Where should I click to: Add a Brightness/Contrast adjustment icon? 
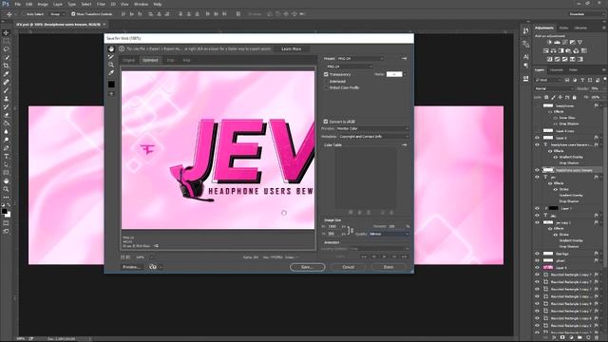549,42
